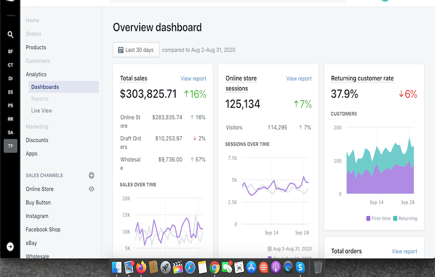Screen dimensions: 435x277
Task: Switch to the BF store icon
Action: point(10,52)
